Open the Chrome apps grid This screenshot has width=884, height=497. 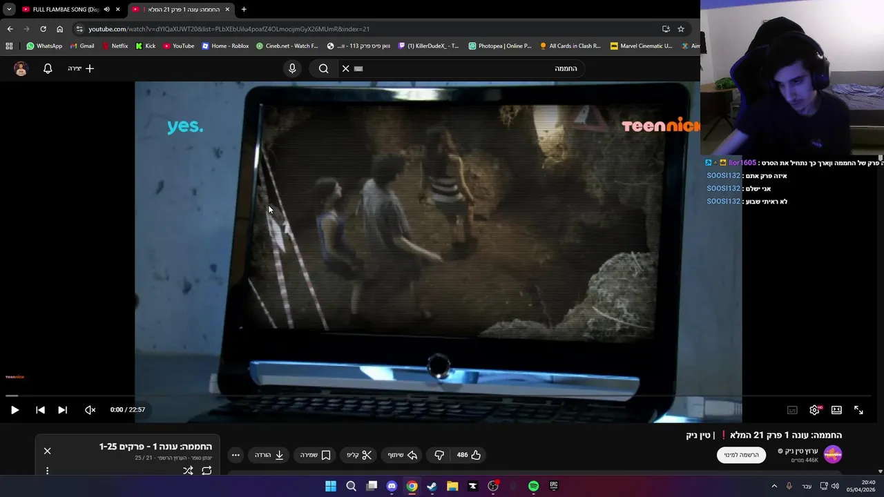point(9,46)
